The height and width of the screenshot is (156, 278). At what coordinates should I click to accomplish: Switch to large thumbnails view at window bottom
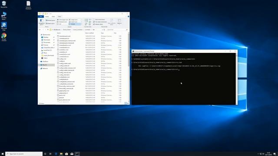(128, 103)
